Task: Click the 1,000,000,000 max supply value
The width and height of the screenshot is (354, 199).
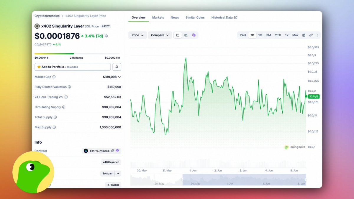Action: point(110,127)
